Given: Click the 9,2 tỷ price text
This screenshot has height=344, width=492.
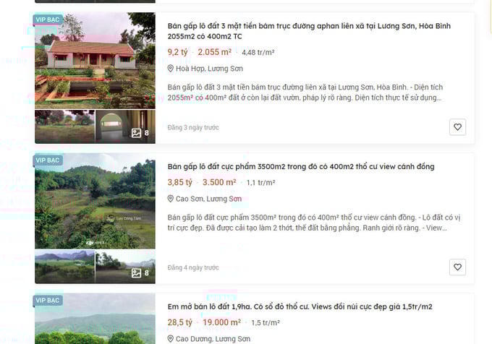Looking at the screenshot, I should coord(177,52).
